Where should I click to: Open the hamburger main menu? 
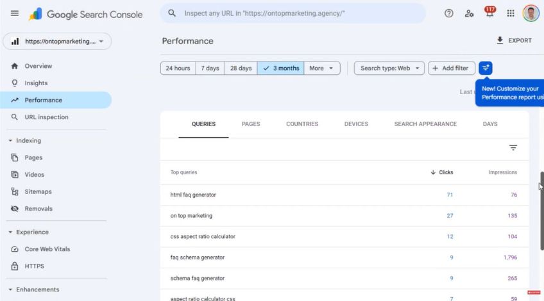(15, 13)
